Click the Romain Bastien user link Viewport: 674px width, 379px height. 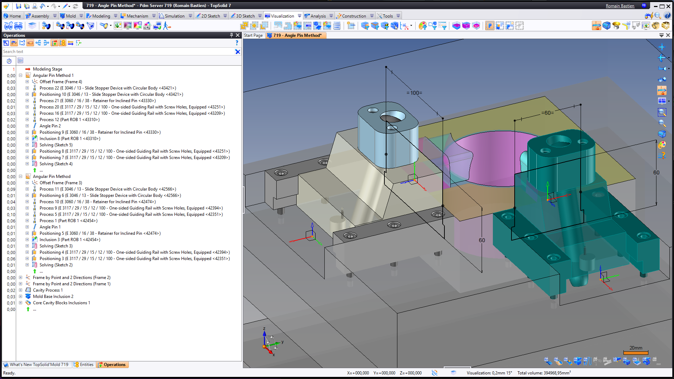[x=620, y=6]
